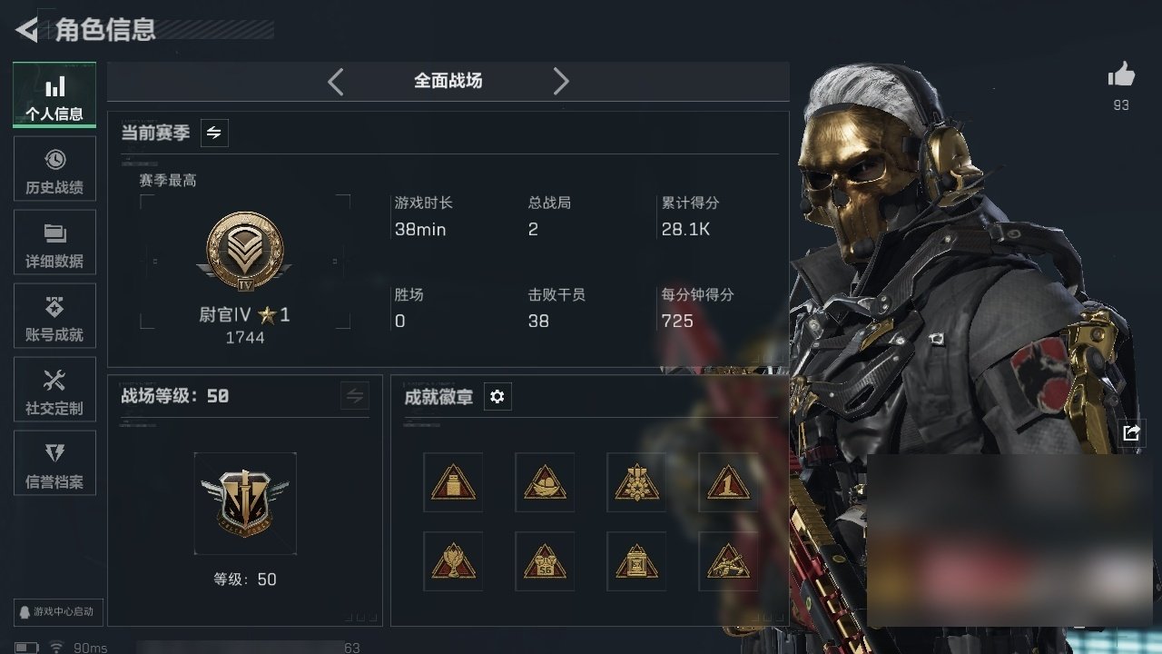This screenshot has width=1162, height=654.
Task: Select the 尉官IV rank emblem
Action: (245, 251)
